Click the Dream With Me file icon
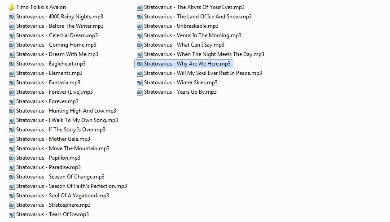390x222 pixels. [x=12, y=54]
